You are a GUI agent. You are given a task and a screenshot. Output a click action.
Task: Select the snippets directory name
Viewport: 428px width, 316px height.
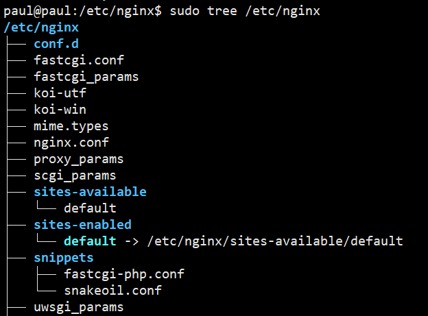[64, 258]
